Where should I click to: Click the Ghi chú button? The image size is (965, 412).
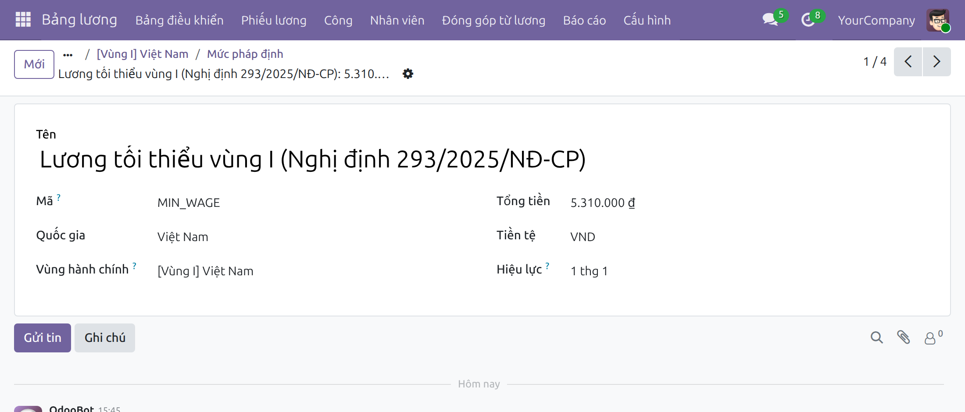[x=105, y=338]
